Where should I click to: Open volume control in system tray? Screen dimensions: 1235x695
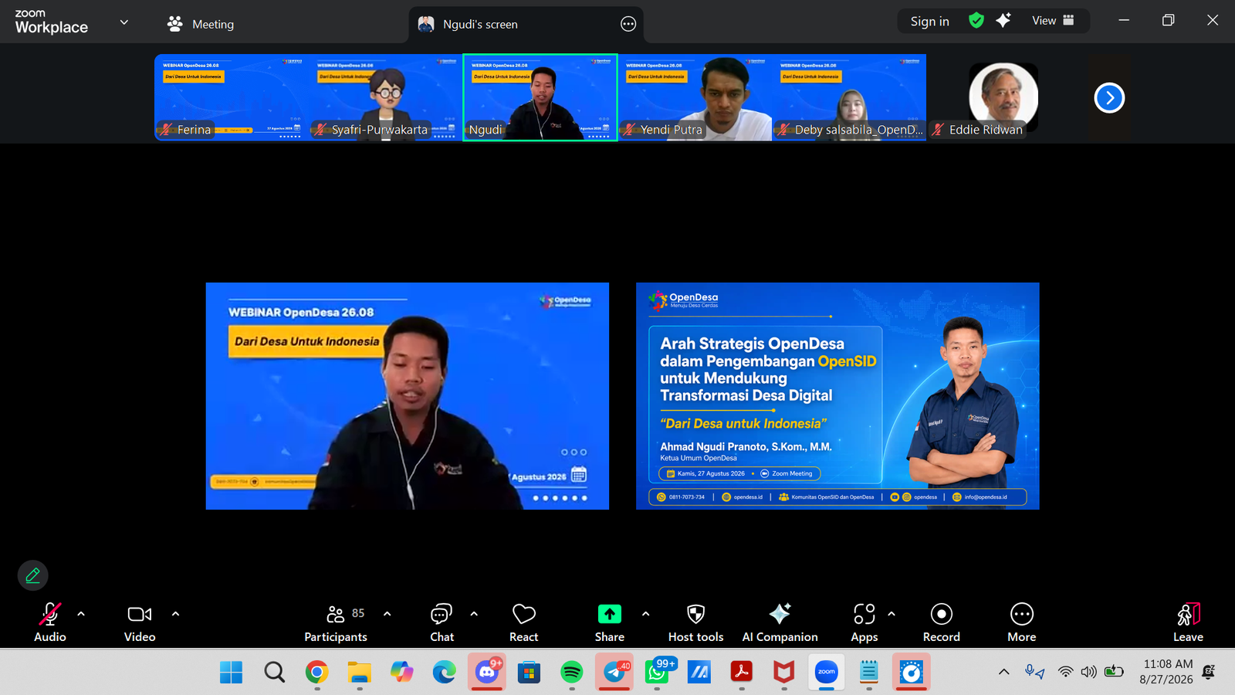1088,672
